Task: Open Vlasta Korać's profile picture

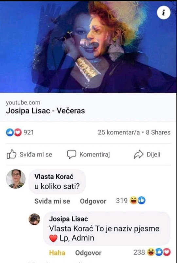Action: coord(16,179)
